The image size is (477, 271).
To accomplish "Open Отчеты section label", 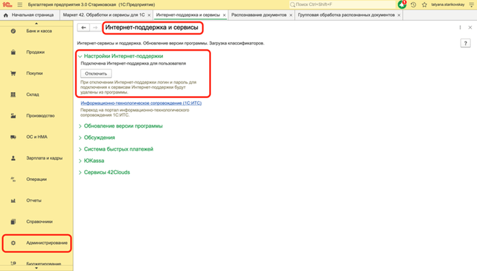I will point(34,200).
